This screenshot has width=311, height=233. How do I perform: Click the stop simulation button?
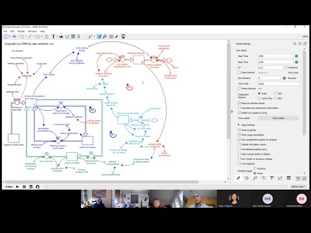pyautogui.click(x=25, y=186)
